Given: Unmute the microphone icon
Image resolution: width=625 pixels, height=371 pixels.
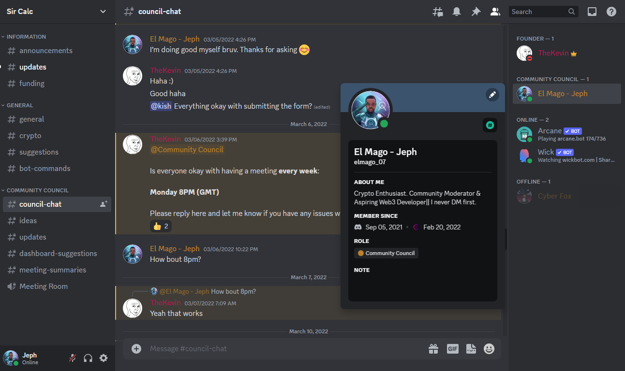Looking at the screenshot, I should tap(73, 358).
